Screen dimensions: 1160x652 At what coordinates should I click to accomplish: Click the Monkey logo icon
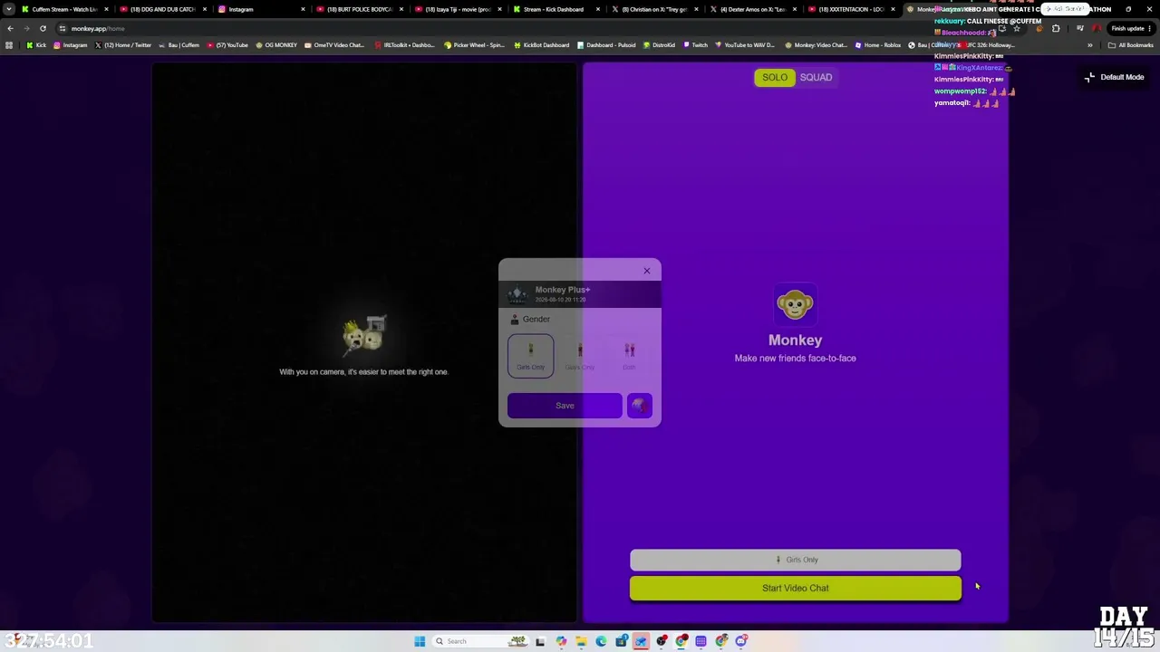point(795,305)
